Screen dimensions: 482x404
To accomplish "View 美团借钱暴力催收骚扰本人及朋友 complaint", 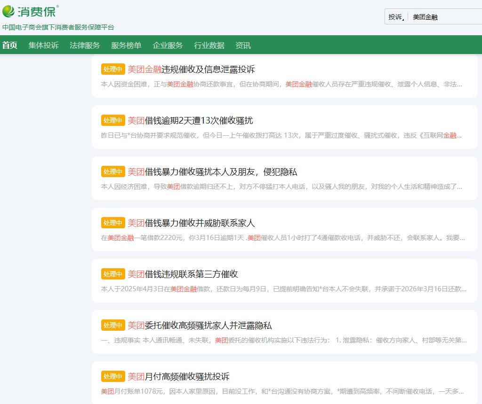I will (212, 172).
